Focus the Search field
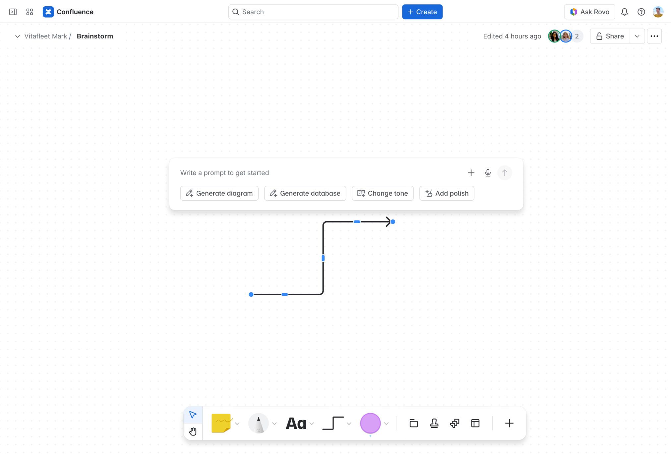The image size is (671, 457). point(313,12)
